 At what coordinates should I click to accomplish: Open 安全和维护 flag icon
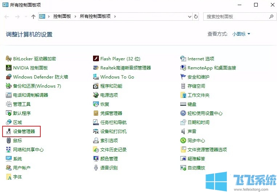coord(183,77)
